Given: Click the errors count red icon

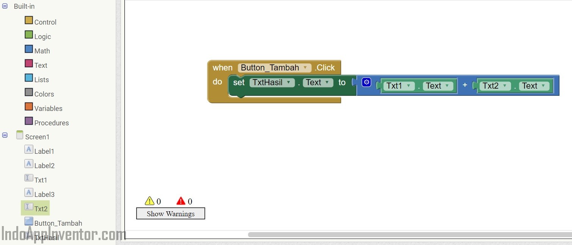Looking at the screenshot, I should coord(181,201).
